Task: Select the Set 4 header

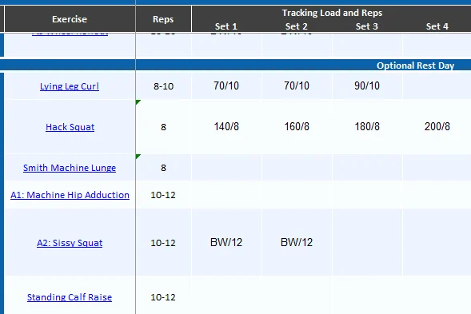Action: click(437, 26)
